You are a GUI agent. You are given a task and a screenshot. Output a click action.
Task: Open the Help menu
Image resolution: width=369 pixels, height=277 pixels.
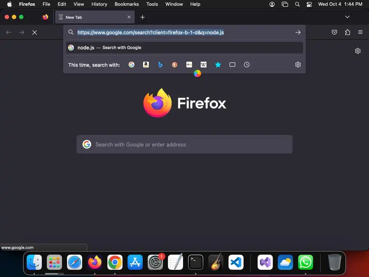195,4
